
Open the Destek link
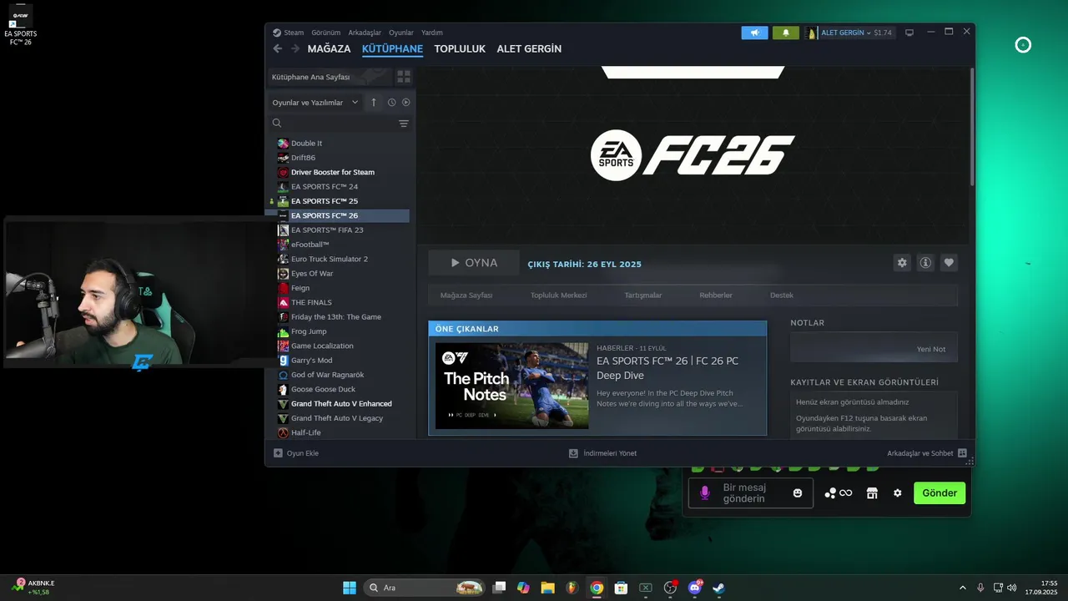click(x=782, y=295)
